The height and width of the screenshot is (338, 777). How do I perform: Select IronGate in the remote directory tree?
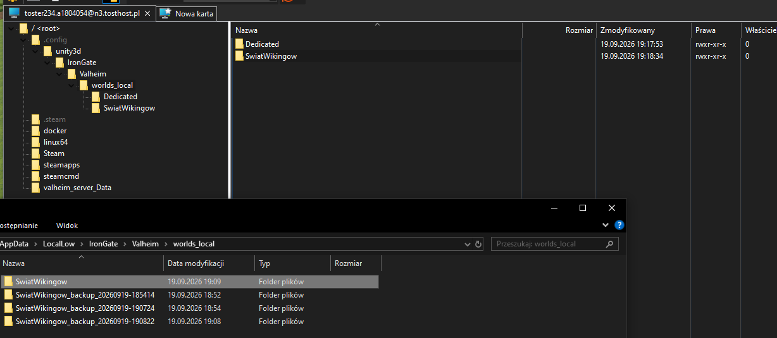point(82,63)
